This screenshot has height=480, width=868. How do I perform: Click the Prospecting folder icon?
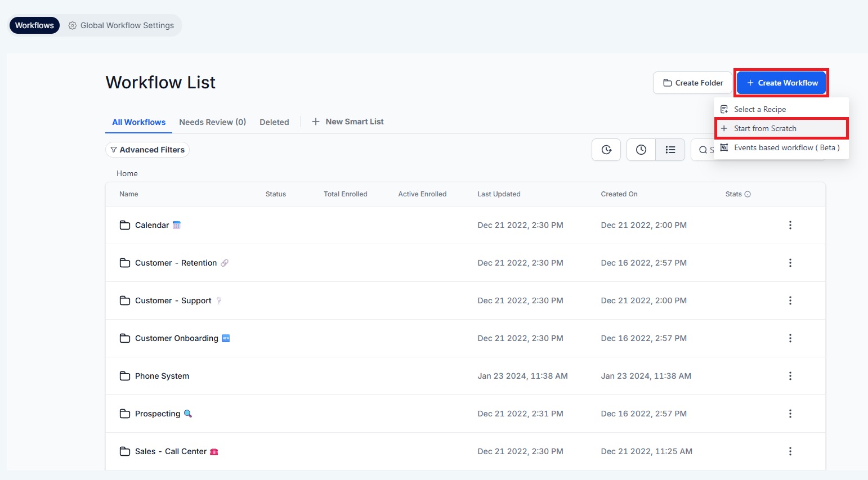[125, 414]
